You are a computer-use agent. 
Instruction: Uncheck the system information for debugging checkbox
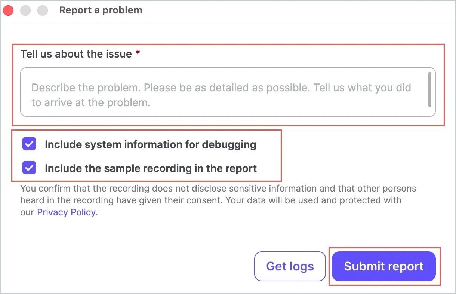coord(29,144)
